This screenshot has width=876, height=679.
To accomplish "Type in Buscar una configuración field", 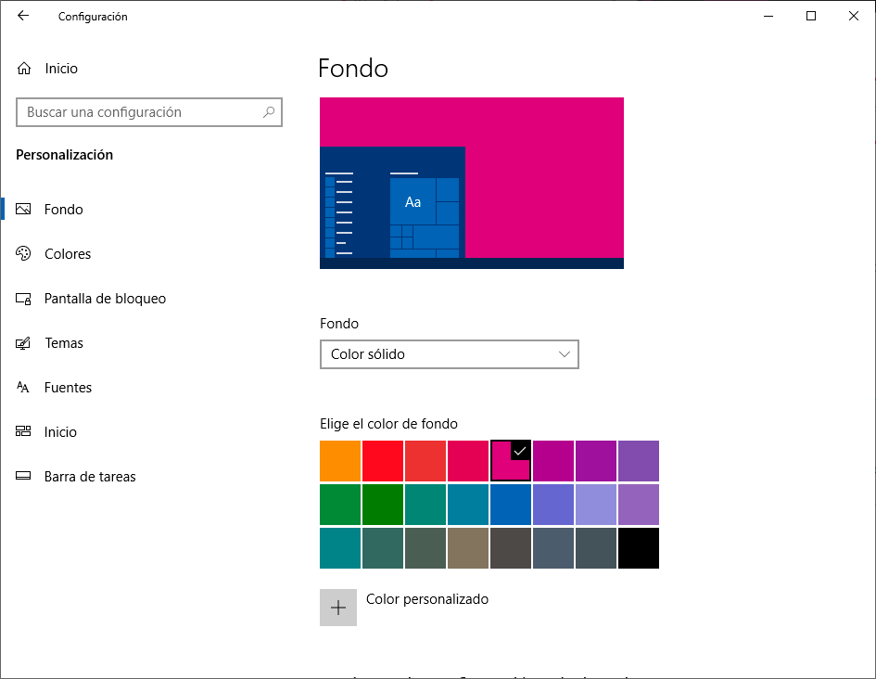I will coord(139,112).
